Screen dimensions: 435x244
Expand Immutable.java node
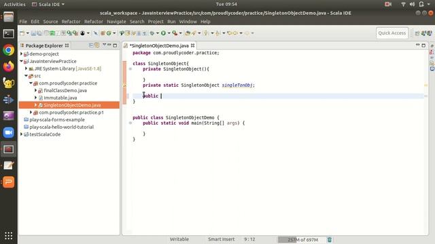(x=35, y=98)
